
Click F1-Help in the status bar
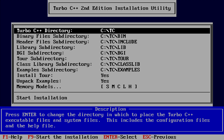coord(13,137)
